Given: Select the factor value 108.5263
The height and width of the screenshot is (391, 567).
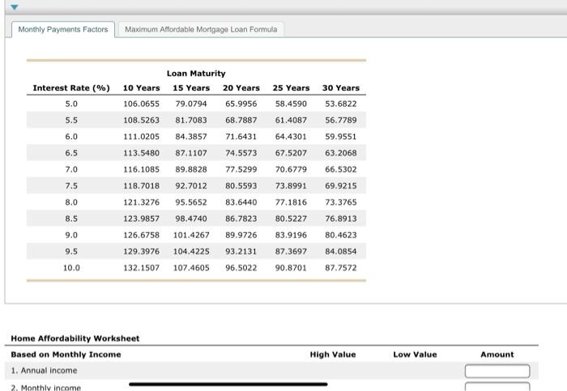Looking at the screenshot, I should [x=142, y=120].
